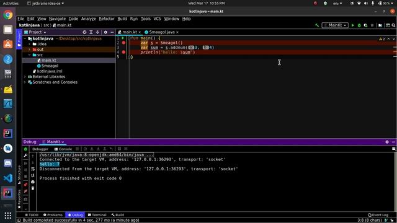Screen dimensions: 397x223
Task: Toggle the Structure sidebar stripe button
Action: tap(19, 175)
